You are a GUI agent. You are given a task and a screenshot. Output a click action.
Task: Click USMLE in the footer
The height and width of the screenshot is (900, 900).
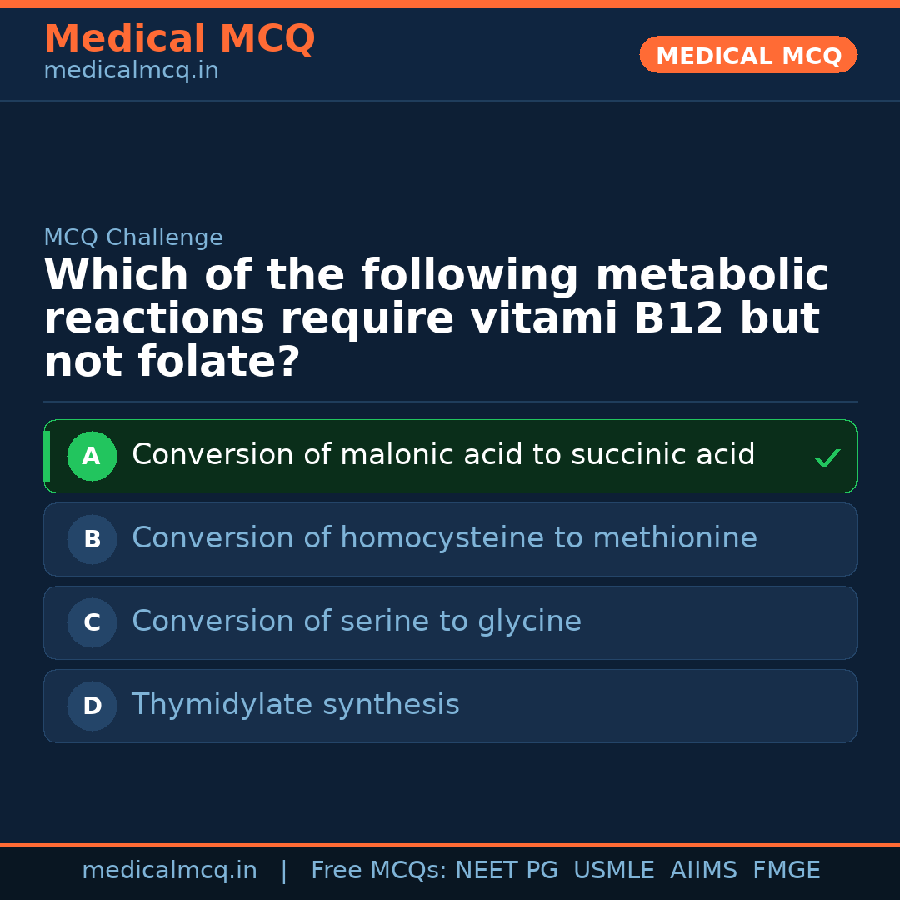[613, 871]
